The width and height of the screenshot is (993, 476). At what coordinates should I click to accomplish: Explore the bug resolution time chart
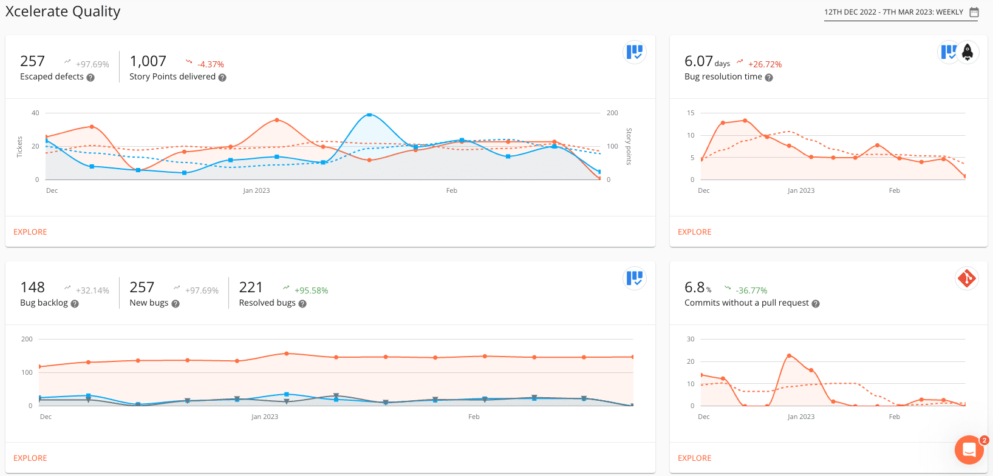[694, 232]
